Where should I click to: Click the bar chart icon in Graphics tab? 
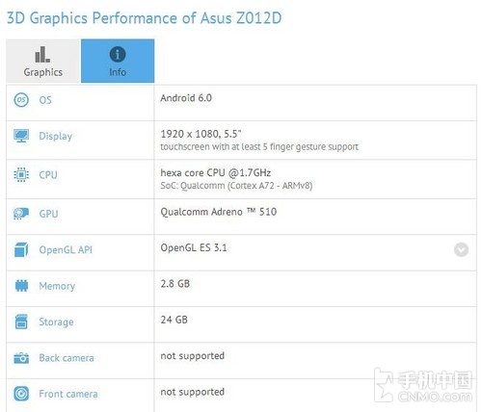42,54
